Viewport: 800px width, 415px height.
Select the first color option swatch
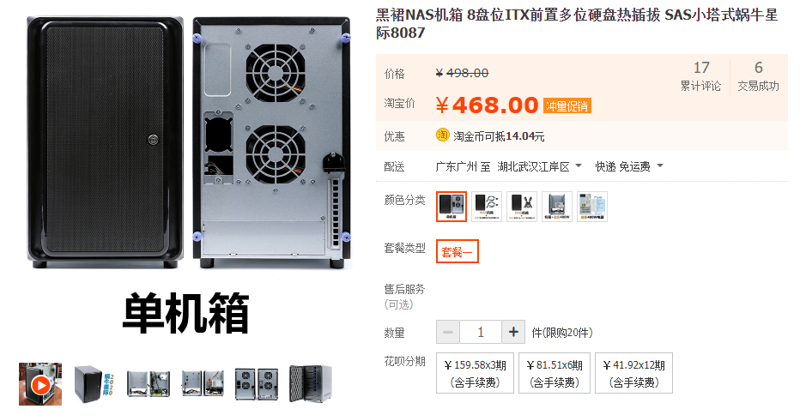(x=452, y=207)
